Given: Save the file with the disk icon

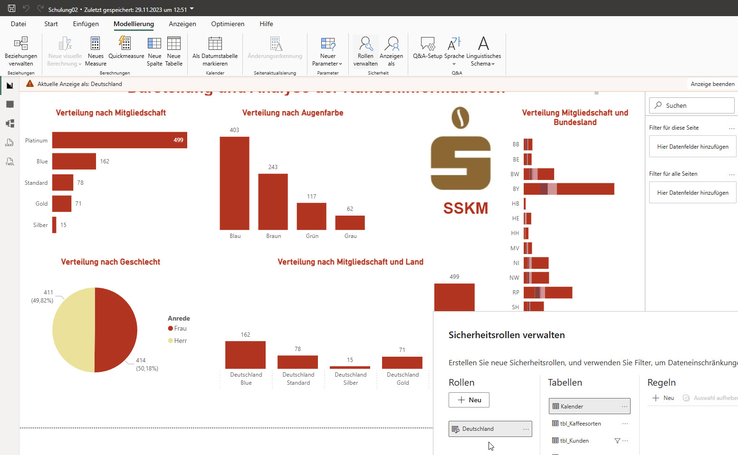Looking at the screenshot, I should 12,9.
